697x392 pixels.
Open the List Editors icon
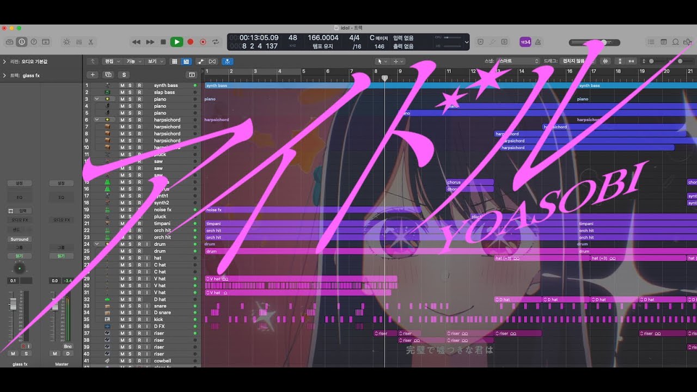coord(651,42)
